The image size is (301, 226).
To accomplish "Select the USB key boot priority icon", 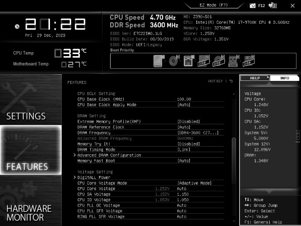I will [234, 61].
